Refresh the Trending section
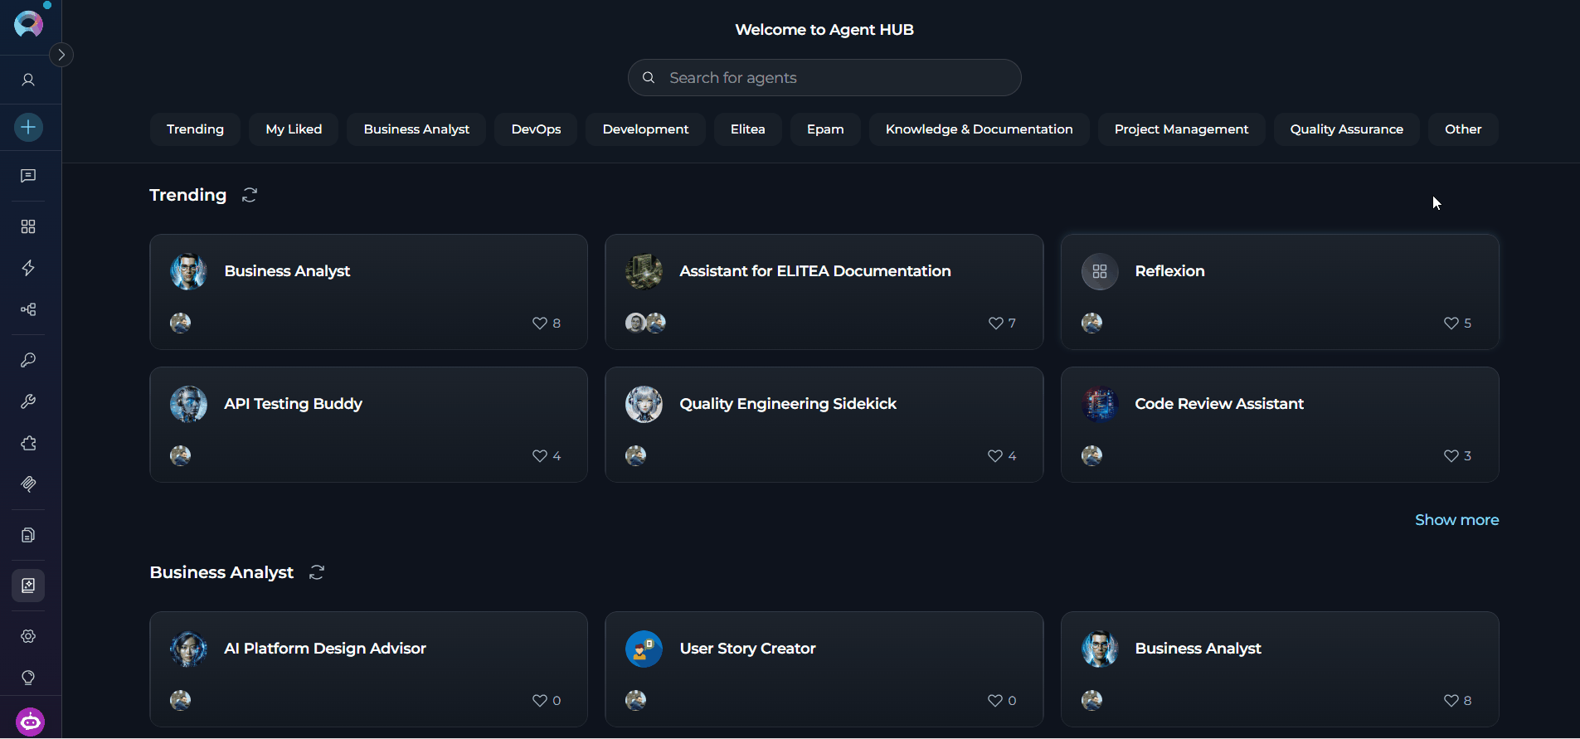 (250, 195)
